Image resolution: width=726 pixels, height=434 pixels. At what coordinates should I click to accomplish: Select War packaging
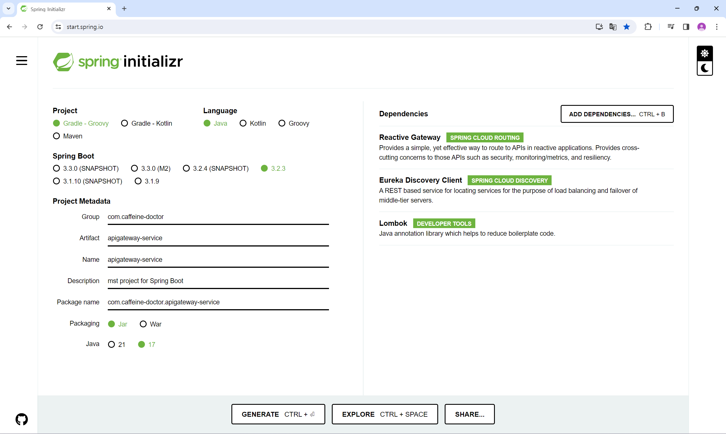[151, 324]
